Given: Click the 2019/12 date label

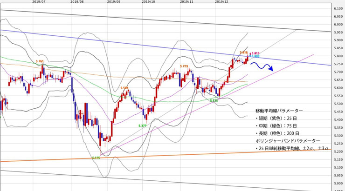Looking at the screenshot, I should tap(221, 1).
